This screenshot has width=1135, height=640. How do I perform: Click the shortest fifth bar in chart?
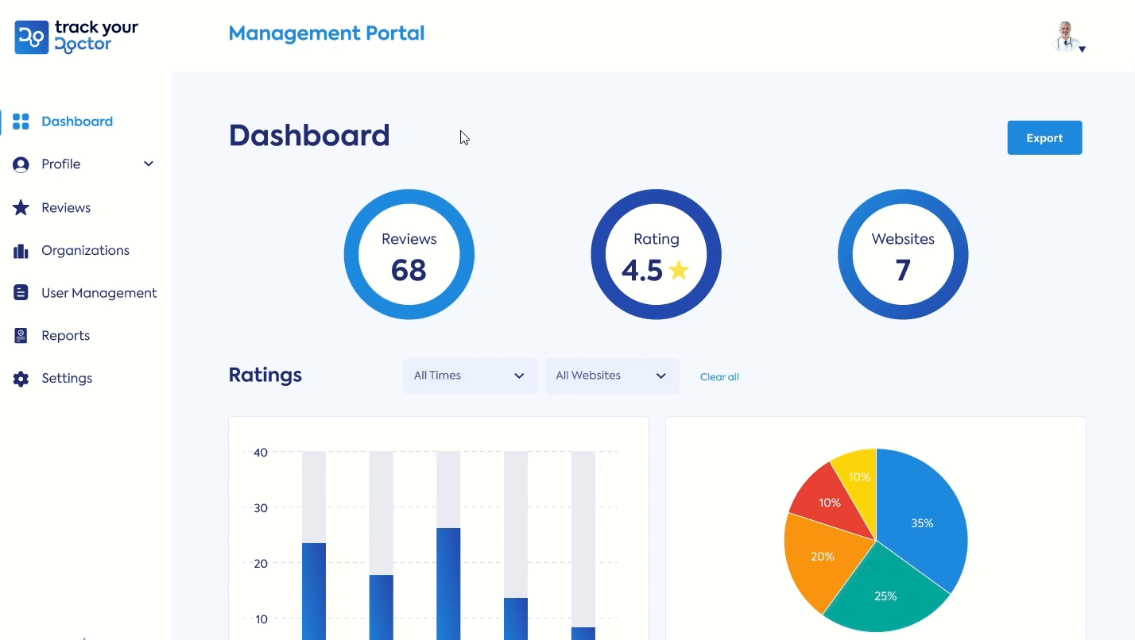583,633
